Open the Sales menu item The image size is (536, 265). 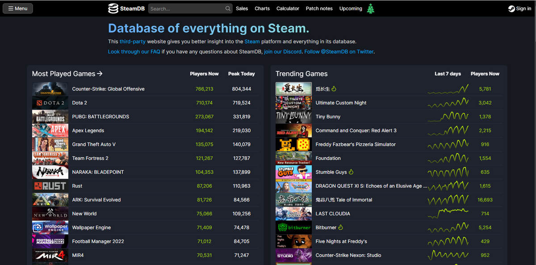pos(242,8)
